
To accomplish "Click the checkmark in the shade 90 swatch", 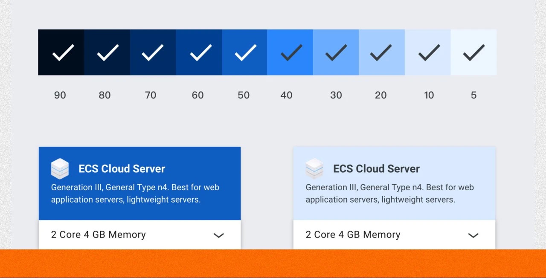I will (x=63, y=52).
